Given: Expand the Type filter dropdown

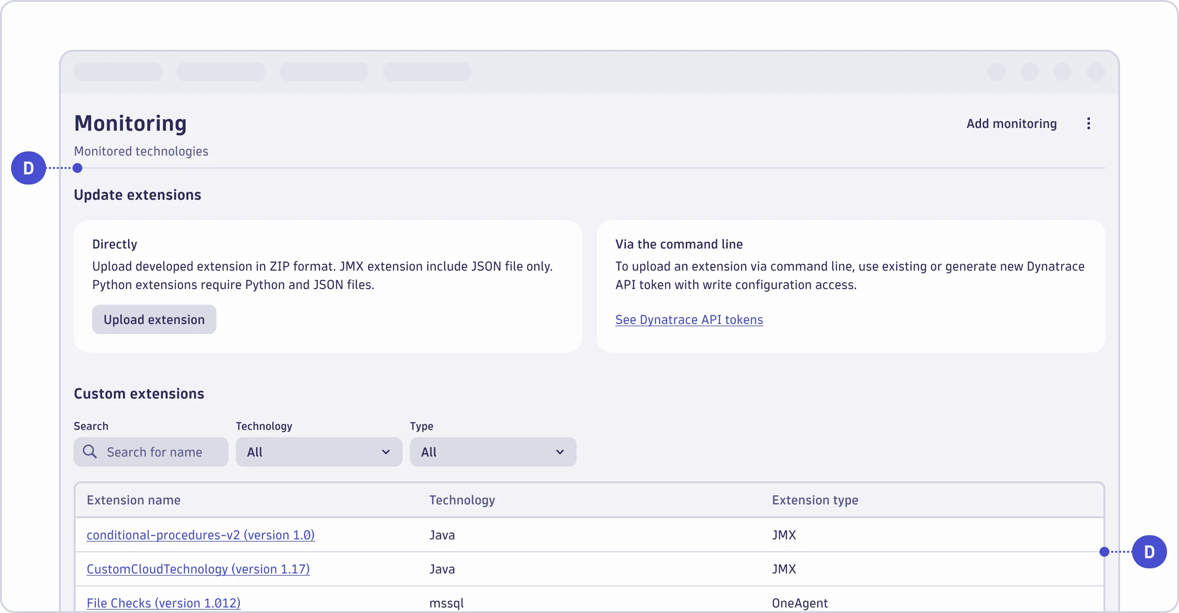Looking at the screenshot, I should [x=493, y=452].
